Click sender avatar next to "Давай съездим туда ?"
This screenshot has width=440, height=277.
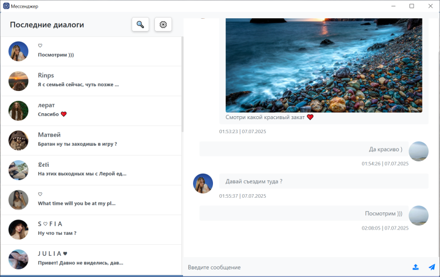(x=203, y=183)
